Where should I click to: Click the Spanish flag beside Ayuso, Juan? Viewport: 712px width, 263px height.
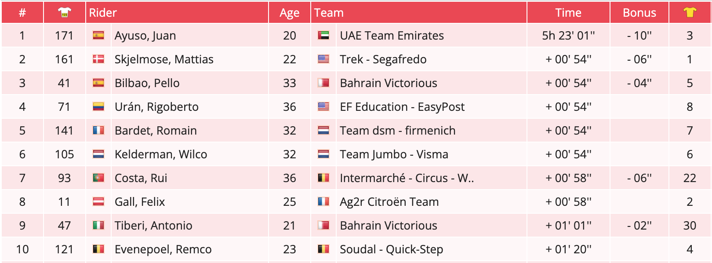click(x=98, y=35)
